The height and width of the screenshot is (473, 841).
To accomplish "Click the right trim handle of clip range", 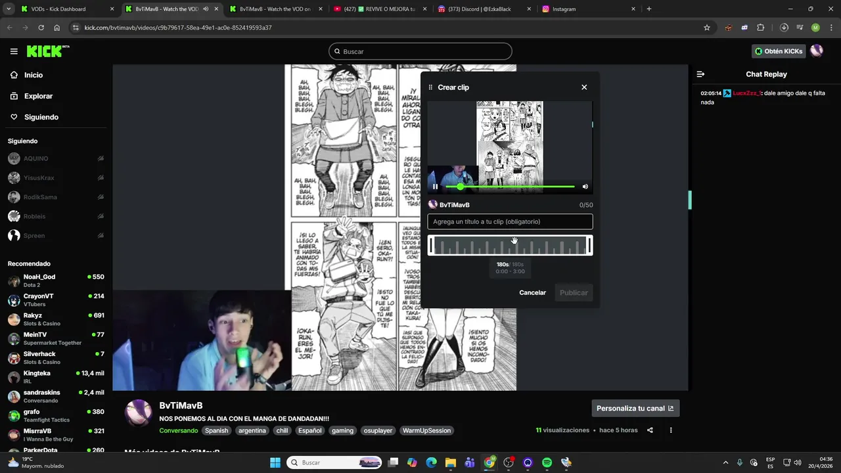I will point(589,245).
